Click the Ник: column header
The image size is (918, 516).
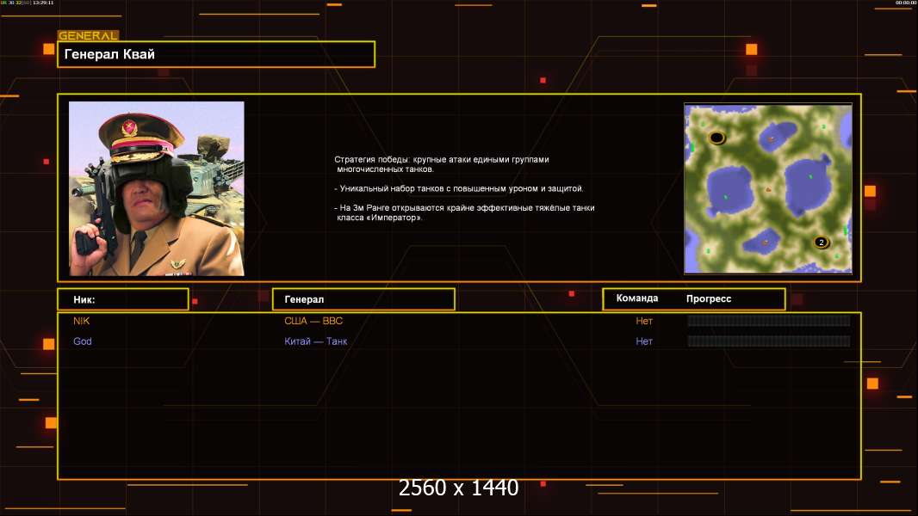click(x=122, y=299)
